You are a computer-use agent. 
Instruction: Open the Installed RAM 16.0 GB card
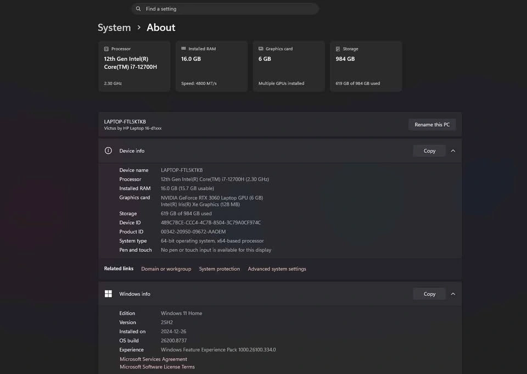(212, 66)
